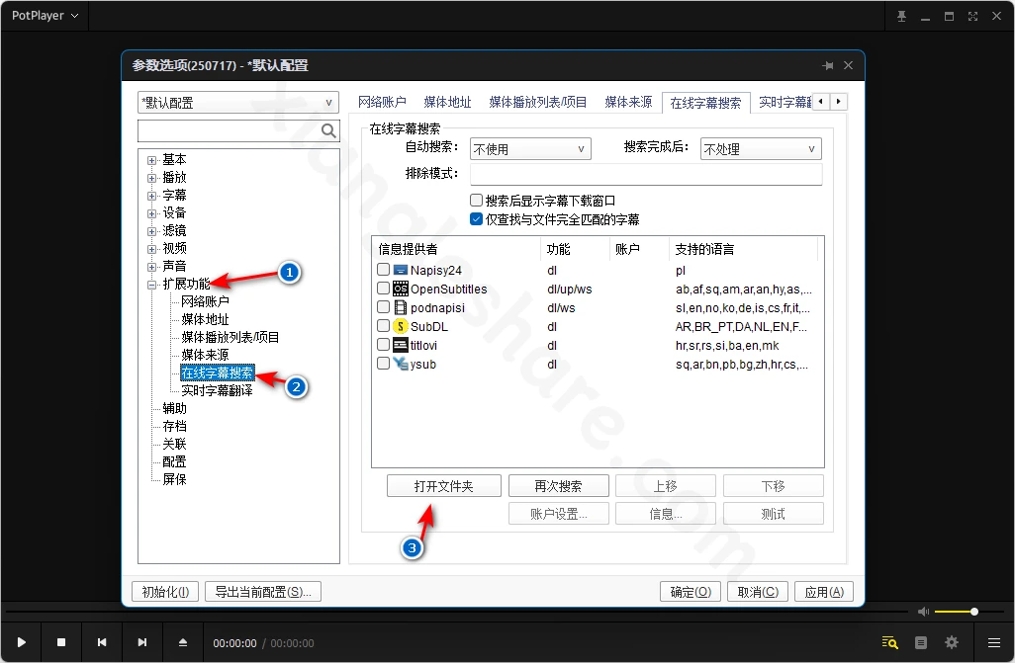Click the next track button
The height and width of the screenshot is (663, 1015).
[x=141, y=642]
